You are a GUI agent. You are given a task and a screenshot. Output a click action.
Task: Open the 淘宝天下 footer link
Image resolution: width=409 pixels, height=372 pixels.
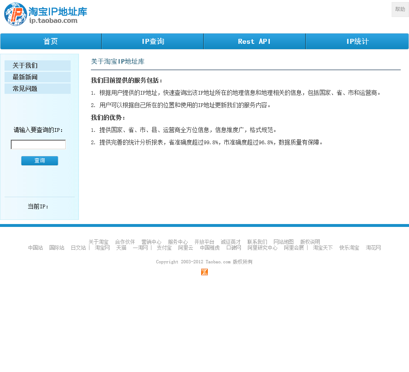pos(323,248)
